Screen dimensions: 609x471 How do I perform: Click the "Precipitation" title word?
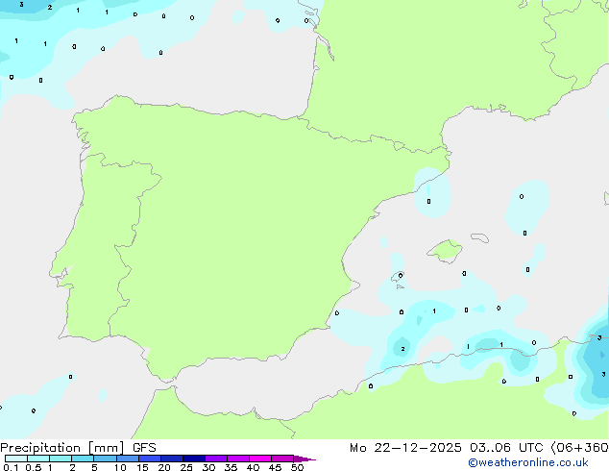point(40,448)
